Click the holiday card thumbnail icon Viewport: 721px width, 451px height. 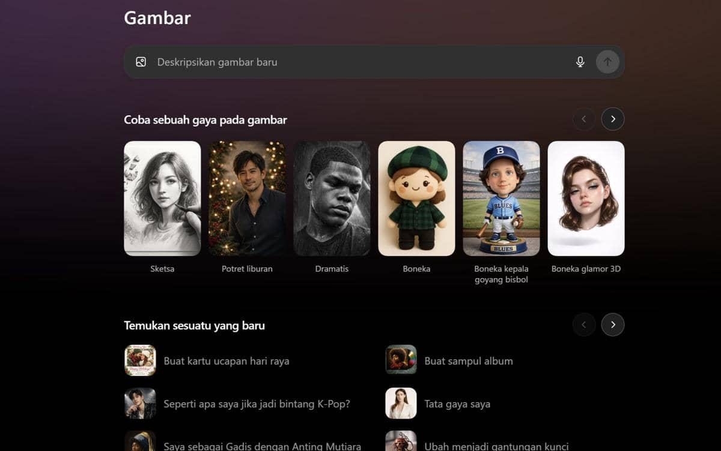tap(140, 360)
